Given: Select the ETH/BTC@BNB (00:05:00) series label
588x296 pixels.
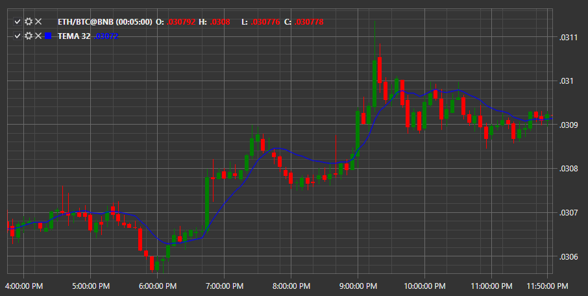Looking at the screenshot, I should 105,22.
